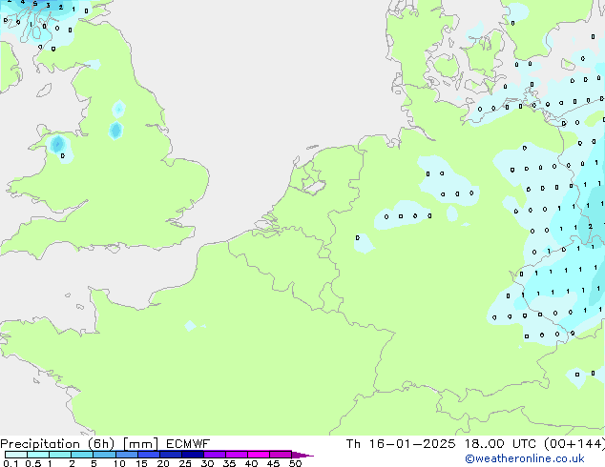605x467 pixels.
Task: Click the magenta arrow tip ending the legend
Action: (307, 455)
